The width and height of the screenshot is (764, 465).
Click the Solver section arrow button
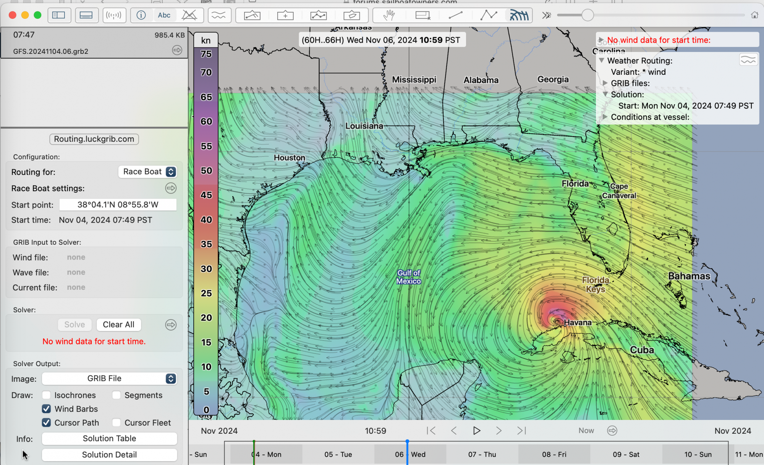pyautogui.click(x=171, y=325)
